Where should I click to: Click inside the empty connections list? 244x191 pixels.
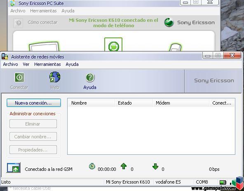(x=151, y=130)
